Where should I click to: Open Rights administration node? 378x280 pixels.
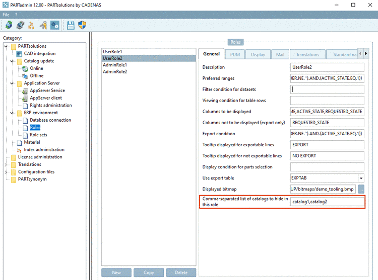(x=50, y=105)
